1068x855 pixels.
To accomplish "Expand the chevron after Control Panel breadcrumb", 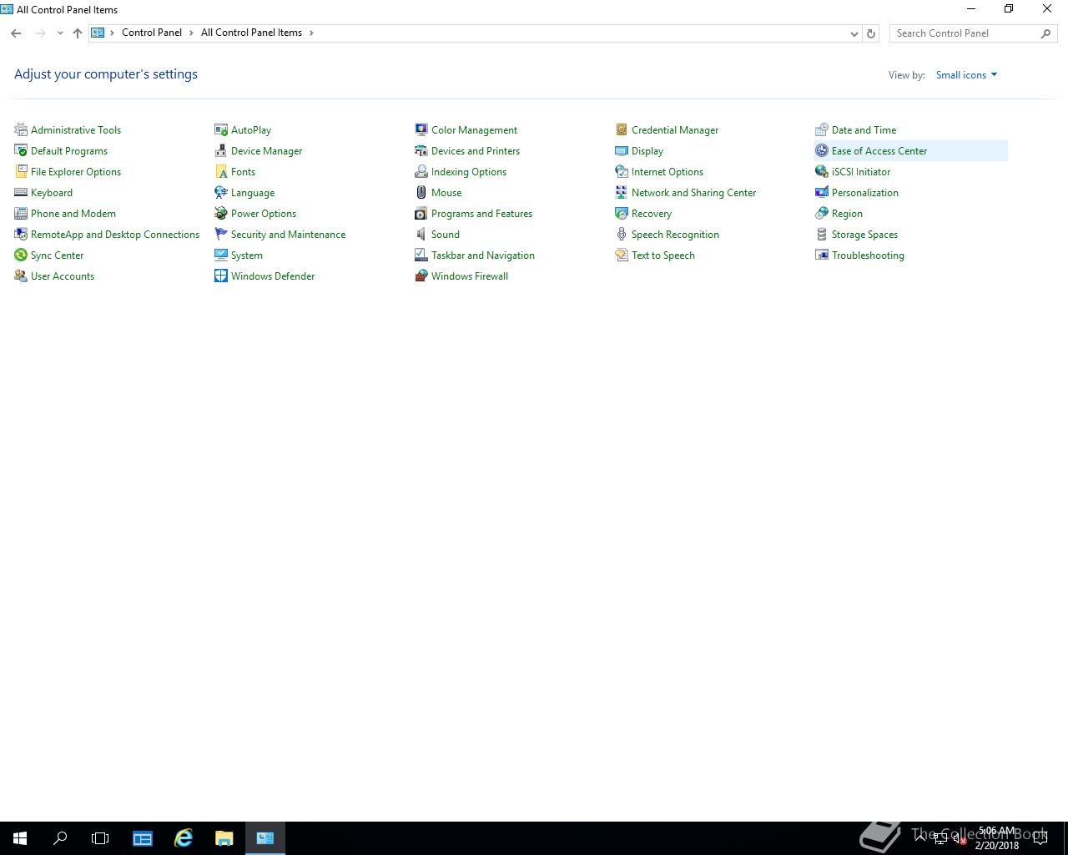I will [x=191, y=33].
